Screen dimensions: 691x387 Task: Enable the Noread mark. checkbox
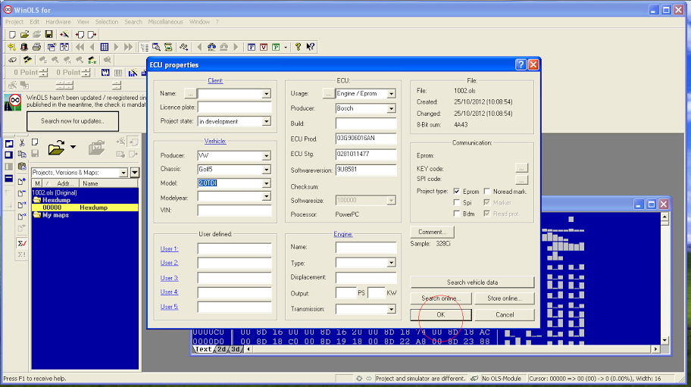coord(487,191)
